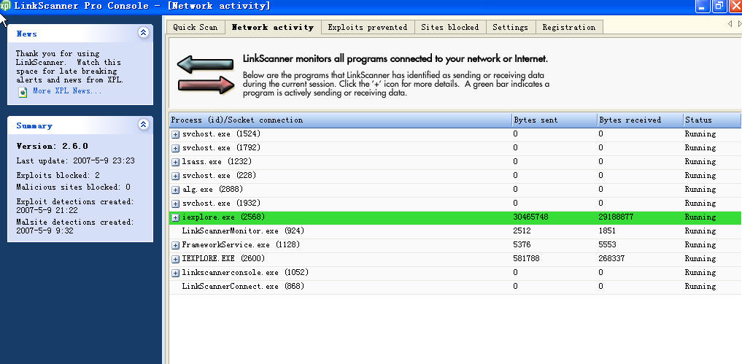The image size is (742, 364).
Task: Click the lsass.exe (1232) process name
Action: click(217, 161)
